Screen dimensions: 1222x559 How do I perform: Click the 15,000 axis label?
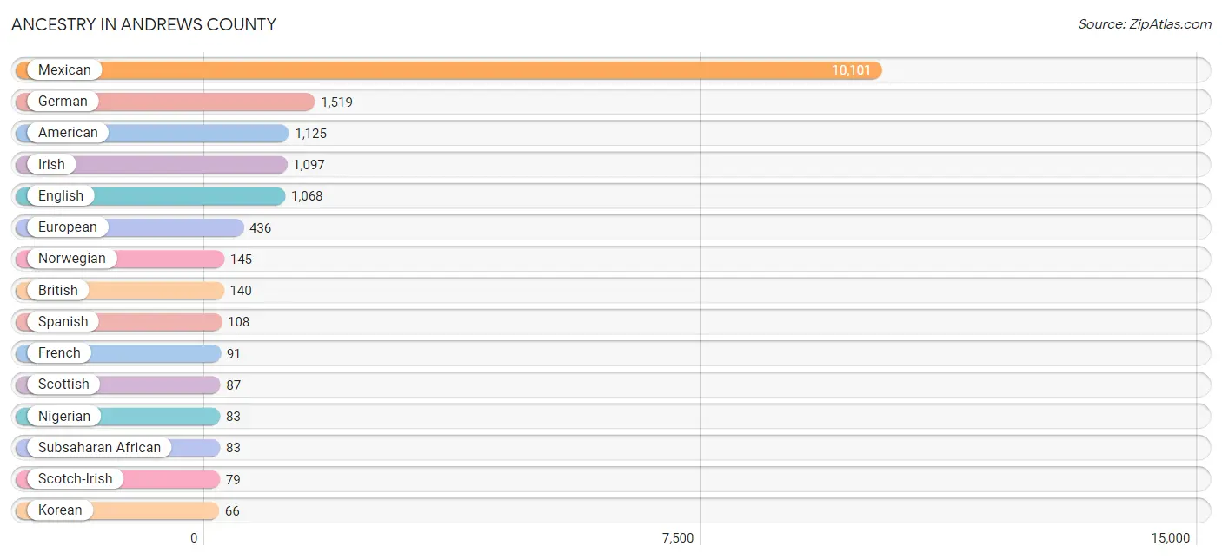point(1171,538)
